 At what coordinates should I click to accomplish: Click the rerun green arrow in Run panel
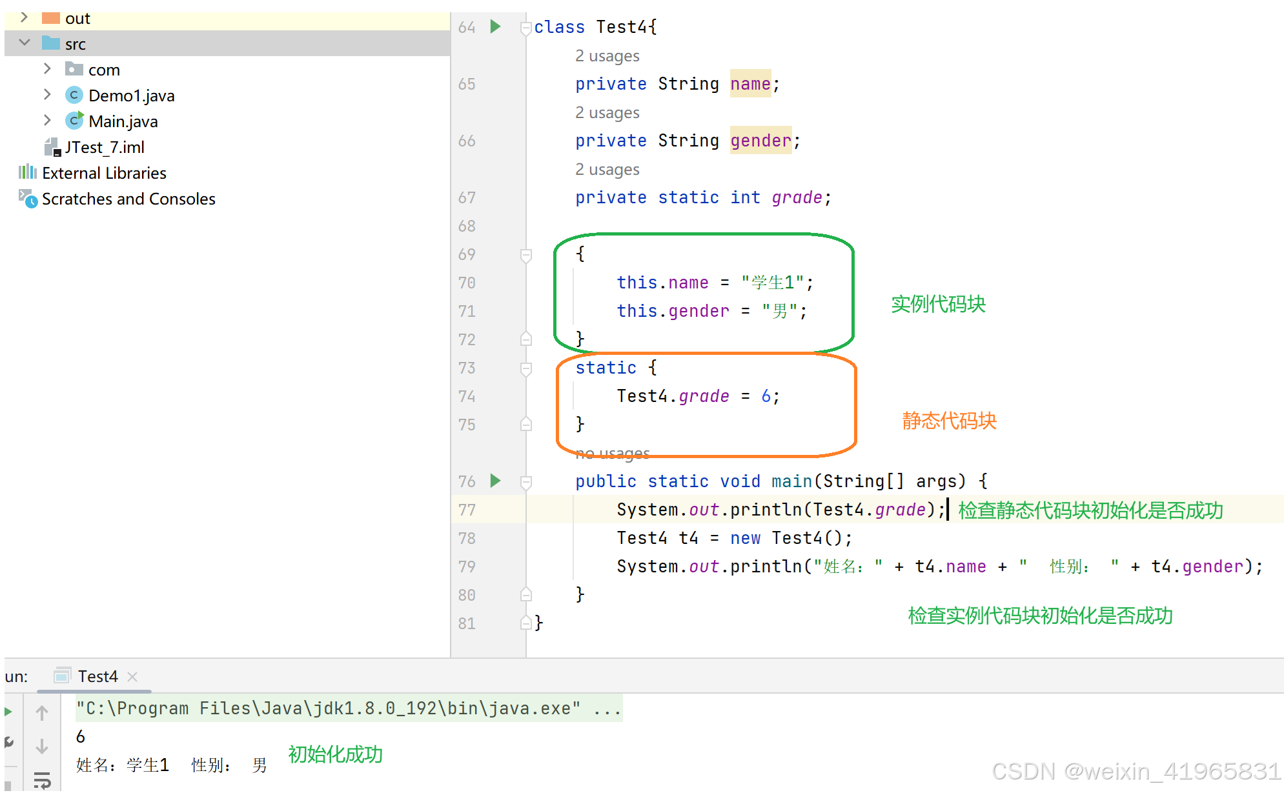(8, 712)
